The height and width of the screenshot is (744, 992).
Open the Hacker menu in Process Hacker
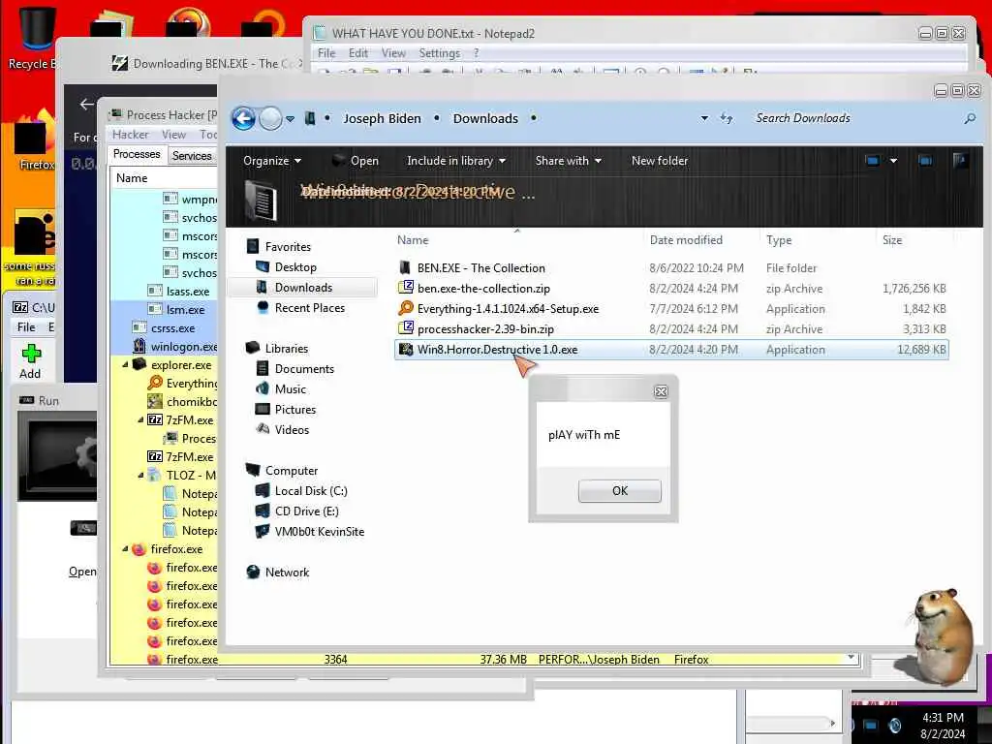pyautogui.click(x=131, y=135)
